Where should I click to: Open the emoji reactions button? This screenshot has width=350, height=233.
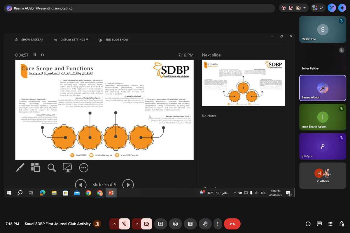(x=175, y=224)
